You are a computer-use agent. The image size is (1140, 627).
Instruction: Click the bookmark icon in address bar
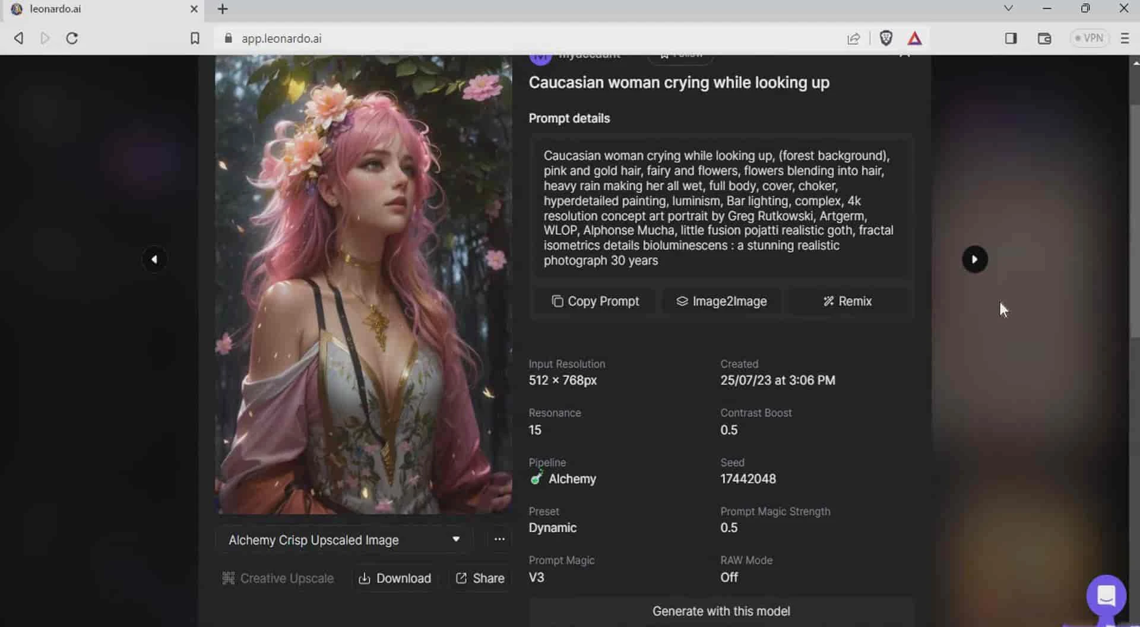pyautogui.click(x=195, y=39)
